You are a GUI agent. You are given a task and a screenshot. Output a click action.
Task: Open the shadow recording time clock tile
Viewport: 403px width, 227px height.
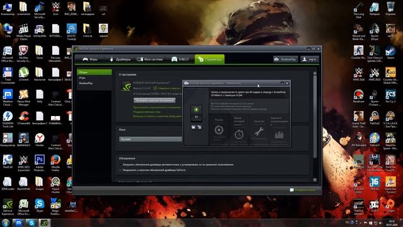(239, 130)
